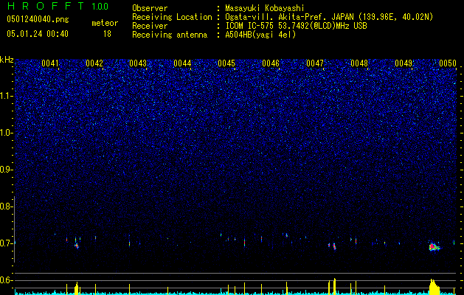The image size is (464, 295).
Task: Click the observer name Masayuki Kobayashi
Action: click(x=265, y=8)
